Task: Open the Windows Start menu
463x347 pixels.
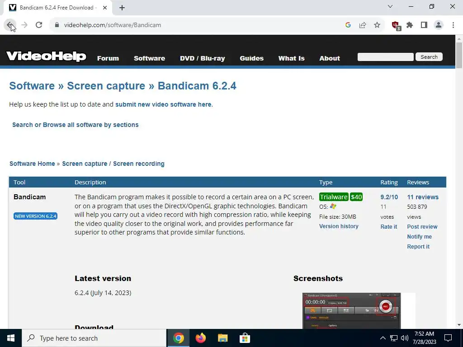Action: [x=11, y=338]
